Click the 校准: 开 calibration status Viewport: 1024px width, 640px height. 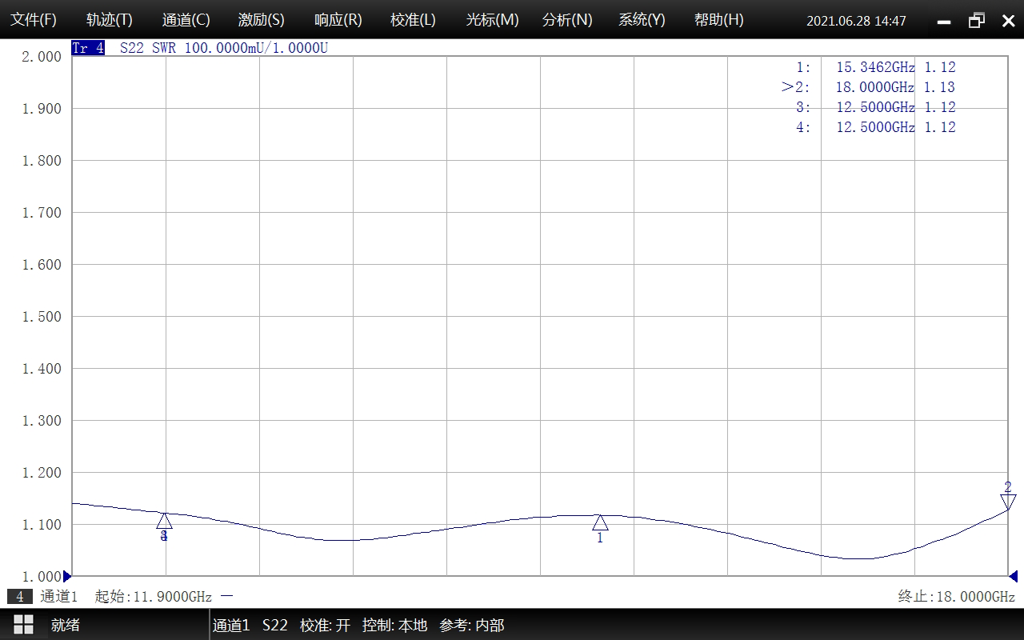tap(325, 626)
